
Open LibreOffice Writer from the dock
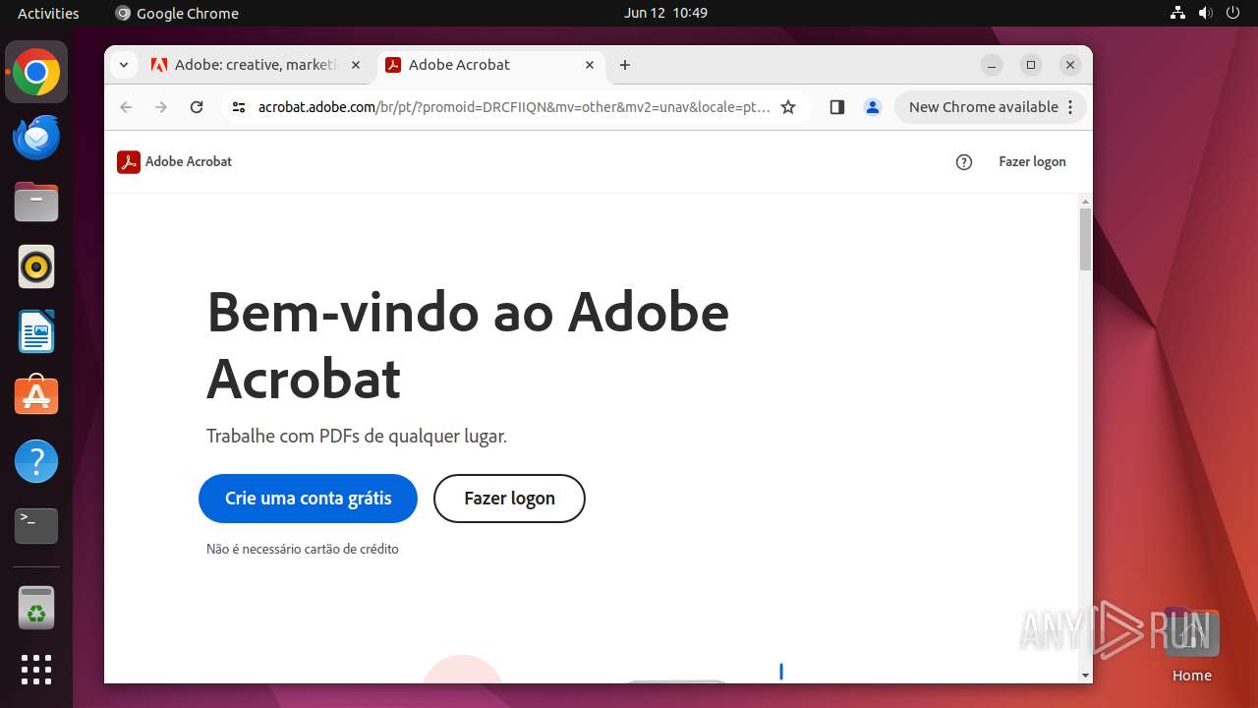36,332
